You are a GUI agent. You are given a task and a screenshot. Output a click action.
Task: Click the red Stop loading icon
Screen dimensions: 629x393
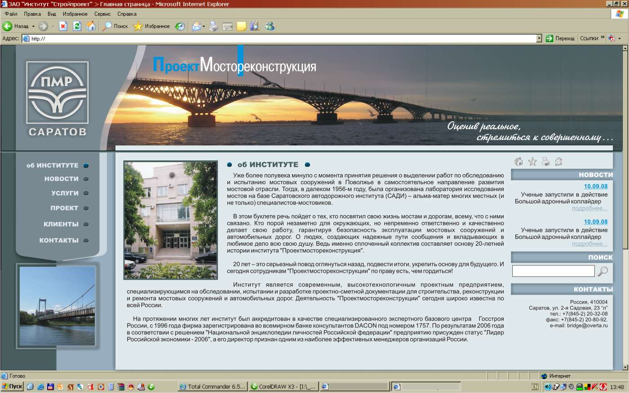[x=63, y=26]
